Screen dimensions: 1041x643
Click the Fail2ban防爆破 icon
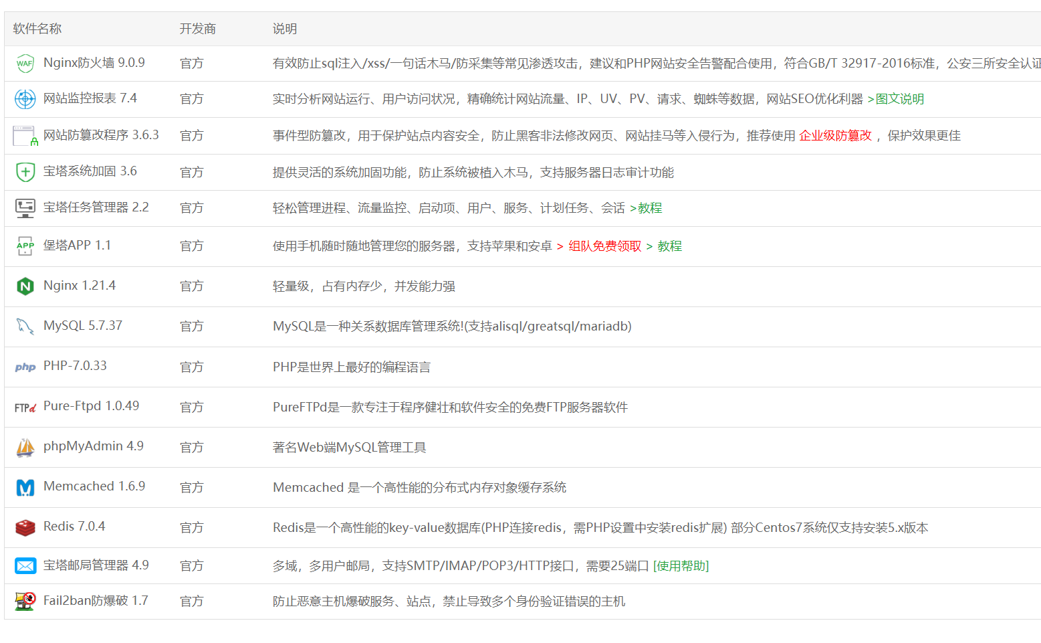pos(25,602)
